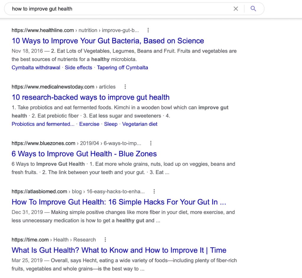Open 'What Is Gut Health?' Time article link
This screenshot has width=302, height=278.
click(x=119, y=250)
